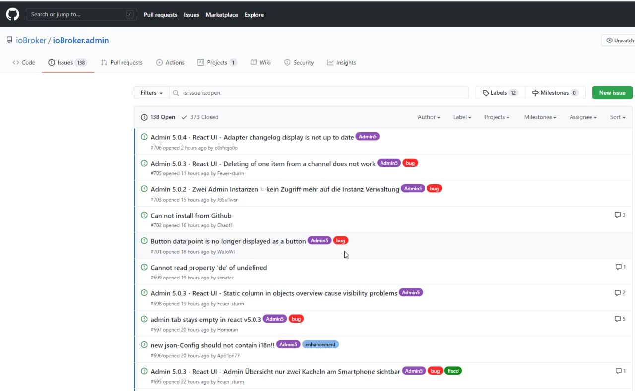Open Marketplace in the top navigation

pyautogui.click(x=222, y=15)
